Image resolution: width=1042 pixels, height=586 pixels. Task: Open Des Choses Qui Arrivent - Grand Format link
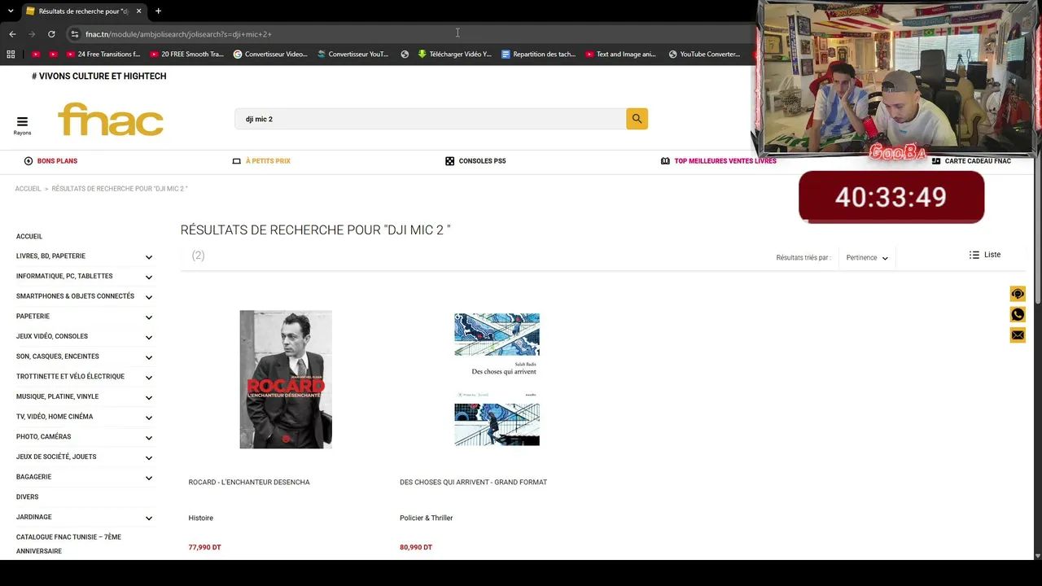(x=473, y=483)
